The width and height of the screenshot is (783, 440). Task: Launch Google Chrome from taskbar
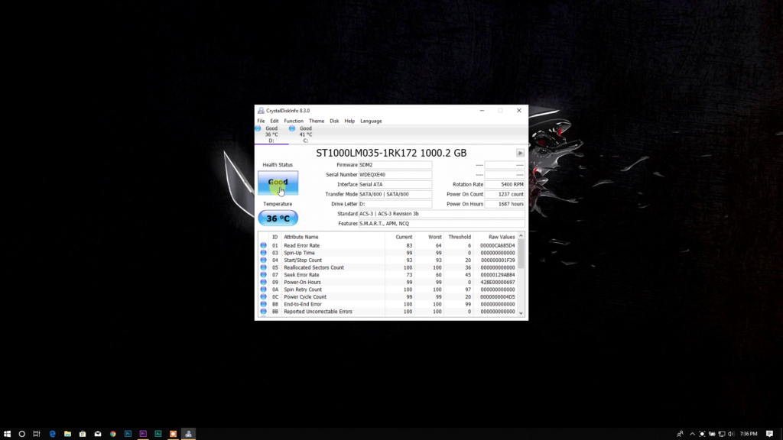point(113,434)
